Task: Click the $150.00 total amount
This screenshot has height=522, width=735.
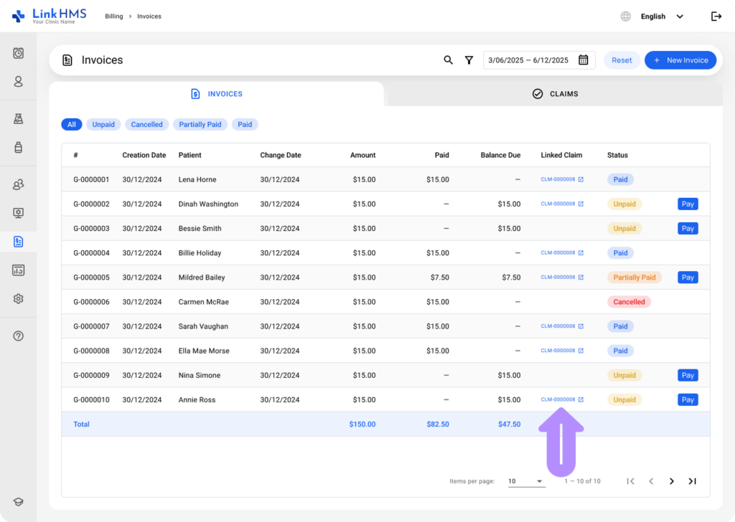Action: tap(362, 424)
